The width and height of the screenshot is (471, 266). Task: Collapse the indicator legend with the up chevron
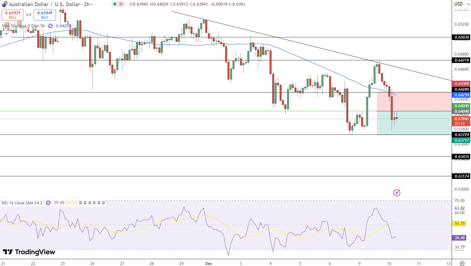[6, 34]
